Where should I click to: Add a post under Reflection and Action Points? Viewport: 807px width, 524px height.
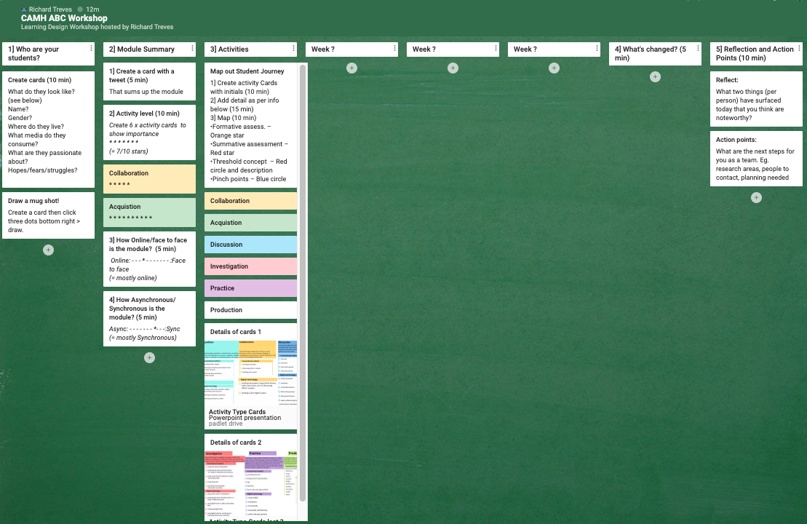point(756,198)
